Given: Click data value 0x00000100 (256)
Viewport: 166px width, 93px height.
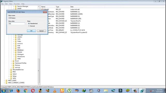Looking at the screenshot, I should pyautogui.click(x=76, y=19).
